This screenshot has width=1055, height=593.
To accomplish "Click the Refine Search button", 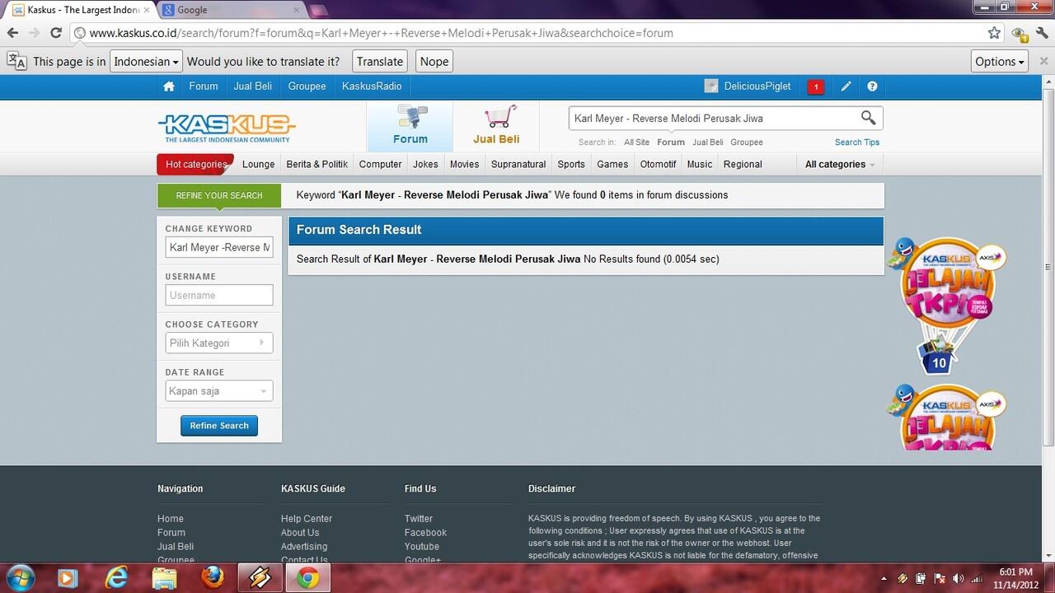I will coord(219,426).
